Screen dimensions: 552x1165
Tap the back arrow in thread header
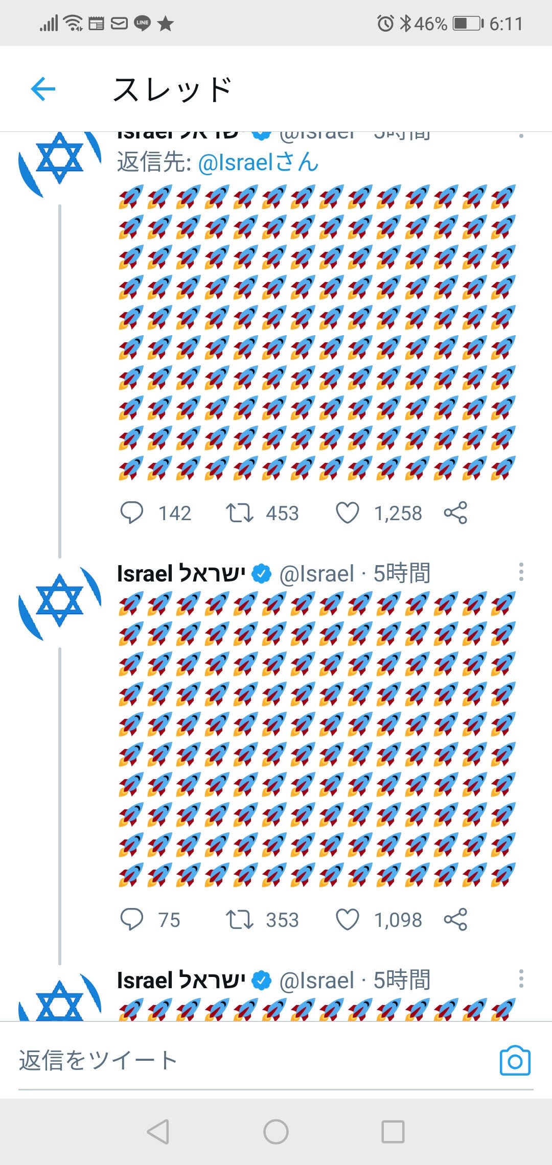[x=43, y=89]
